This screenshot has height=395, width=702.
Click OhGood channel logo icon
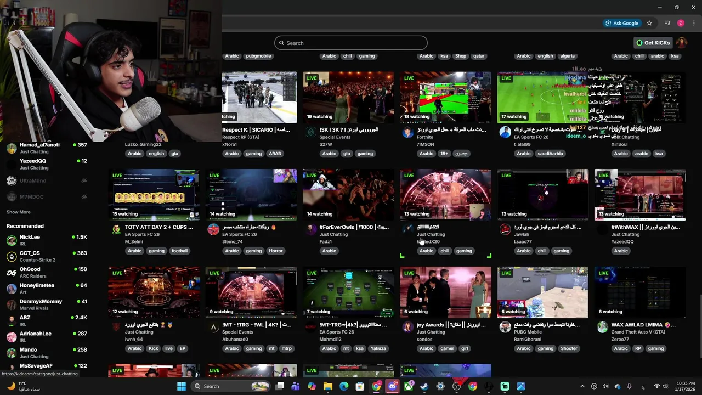click(x=12, y=273)
